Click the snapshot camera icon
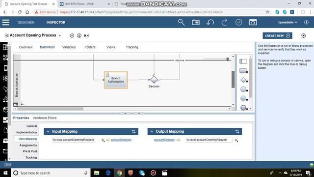314x177 pixels. coord(196,22)
